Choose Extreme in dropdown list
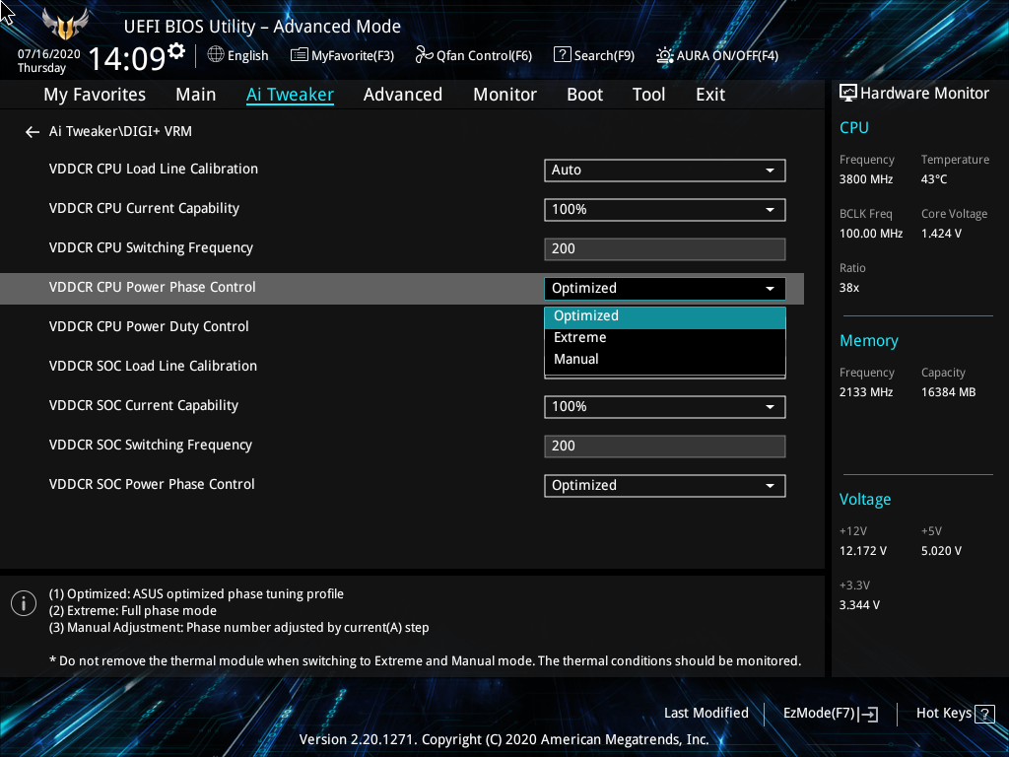This screenshot has width=1009, height=757. point(665,338)
